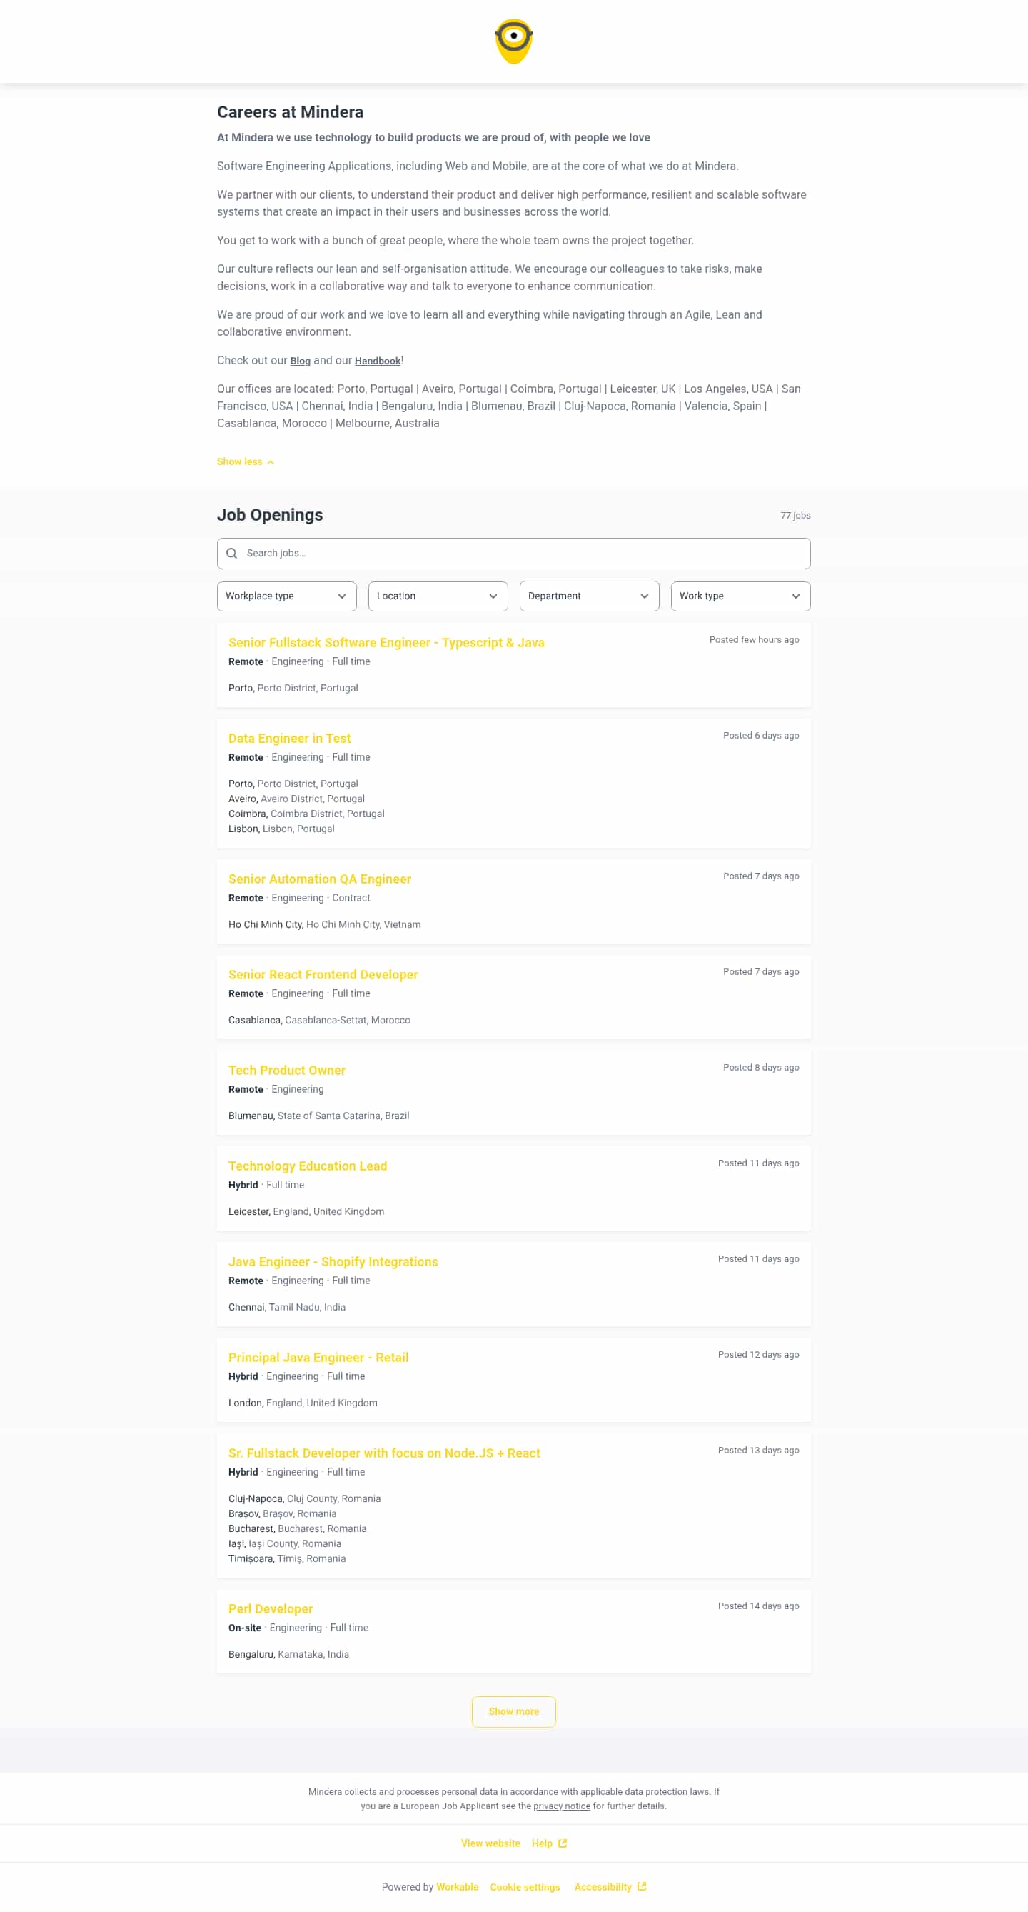Click the Mindera minion logo
This screenshot has height=1912, width=1028.
(x=513, y=41)
